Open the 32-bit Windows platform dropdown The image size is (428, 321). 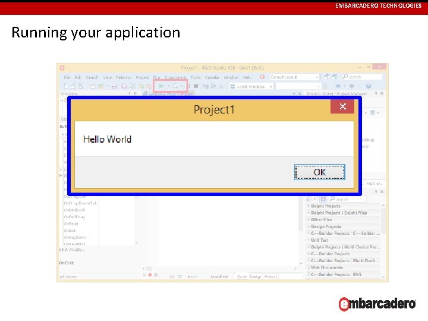point(251,86)
